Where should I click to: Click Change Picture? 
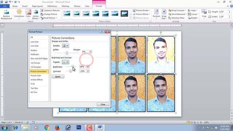(49, 14)
